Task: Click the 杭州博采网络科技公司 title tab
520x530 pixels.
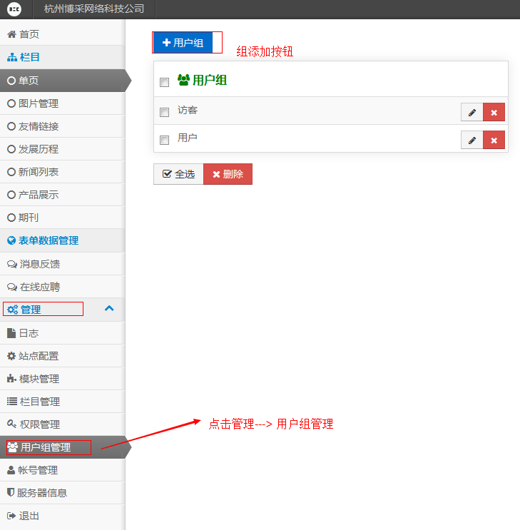Action: tap(93, 9)
